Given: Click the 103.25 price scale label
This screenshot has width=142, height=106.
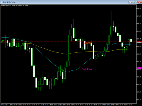Looking at the screenshot, I should tap(139, 92).
